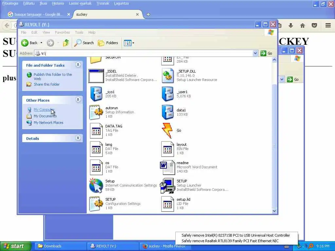
Task: Select the Go lightning bolt icon
Action: point(167,130)
